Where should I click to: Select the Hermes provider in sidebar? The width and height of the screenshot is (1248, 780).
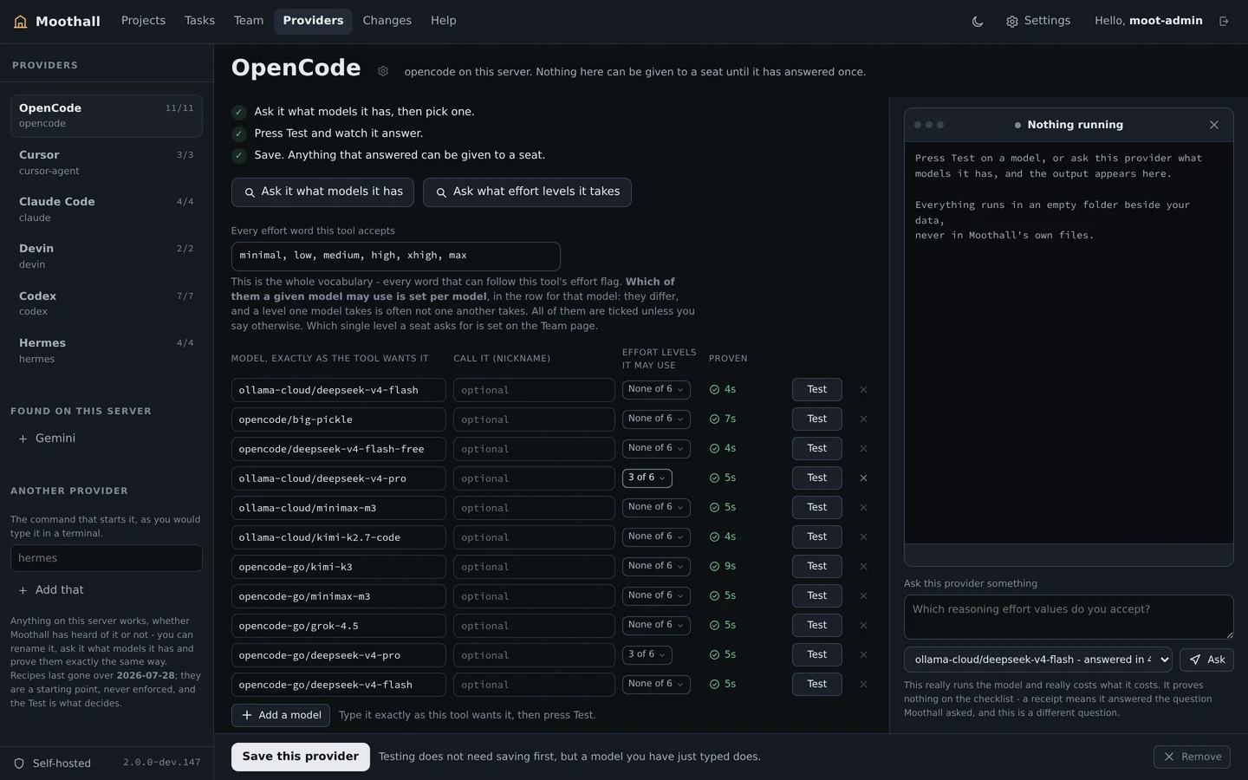point(106,350)
